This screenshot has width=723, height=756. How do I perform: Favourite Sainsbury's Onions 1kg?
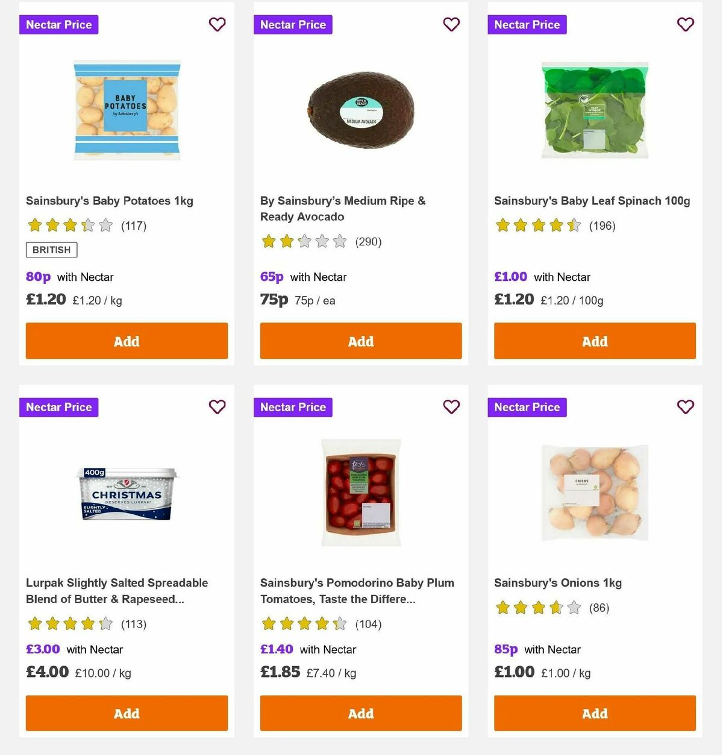point(685,407)
